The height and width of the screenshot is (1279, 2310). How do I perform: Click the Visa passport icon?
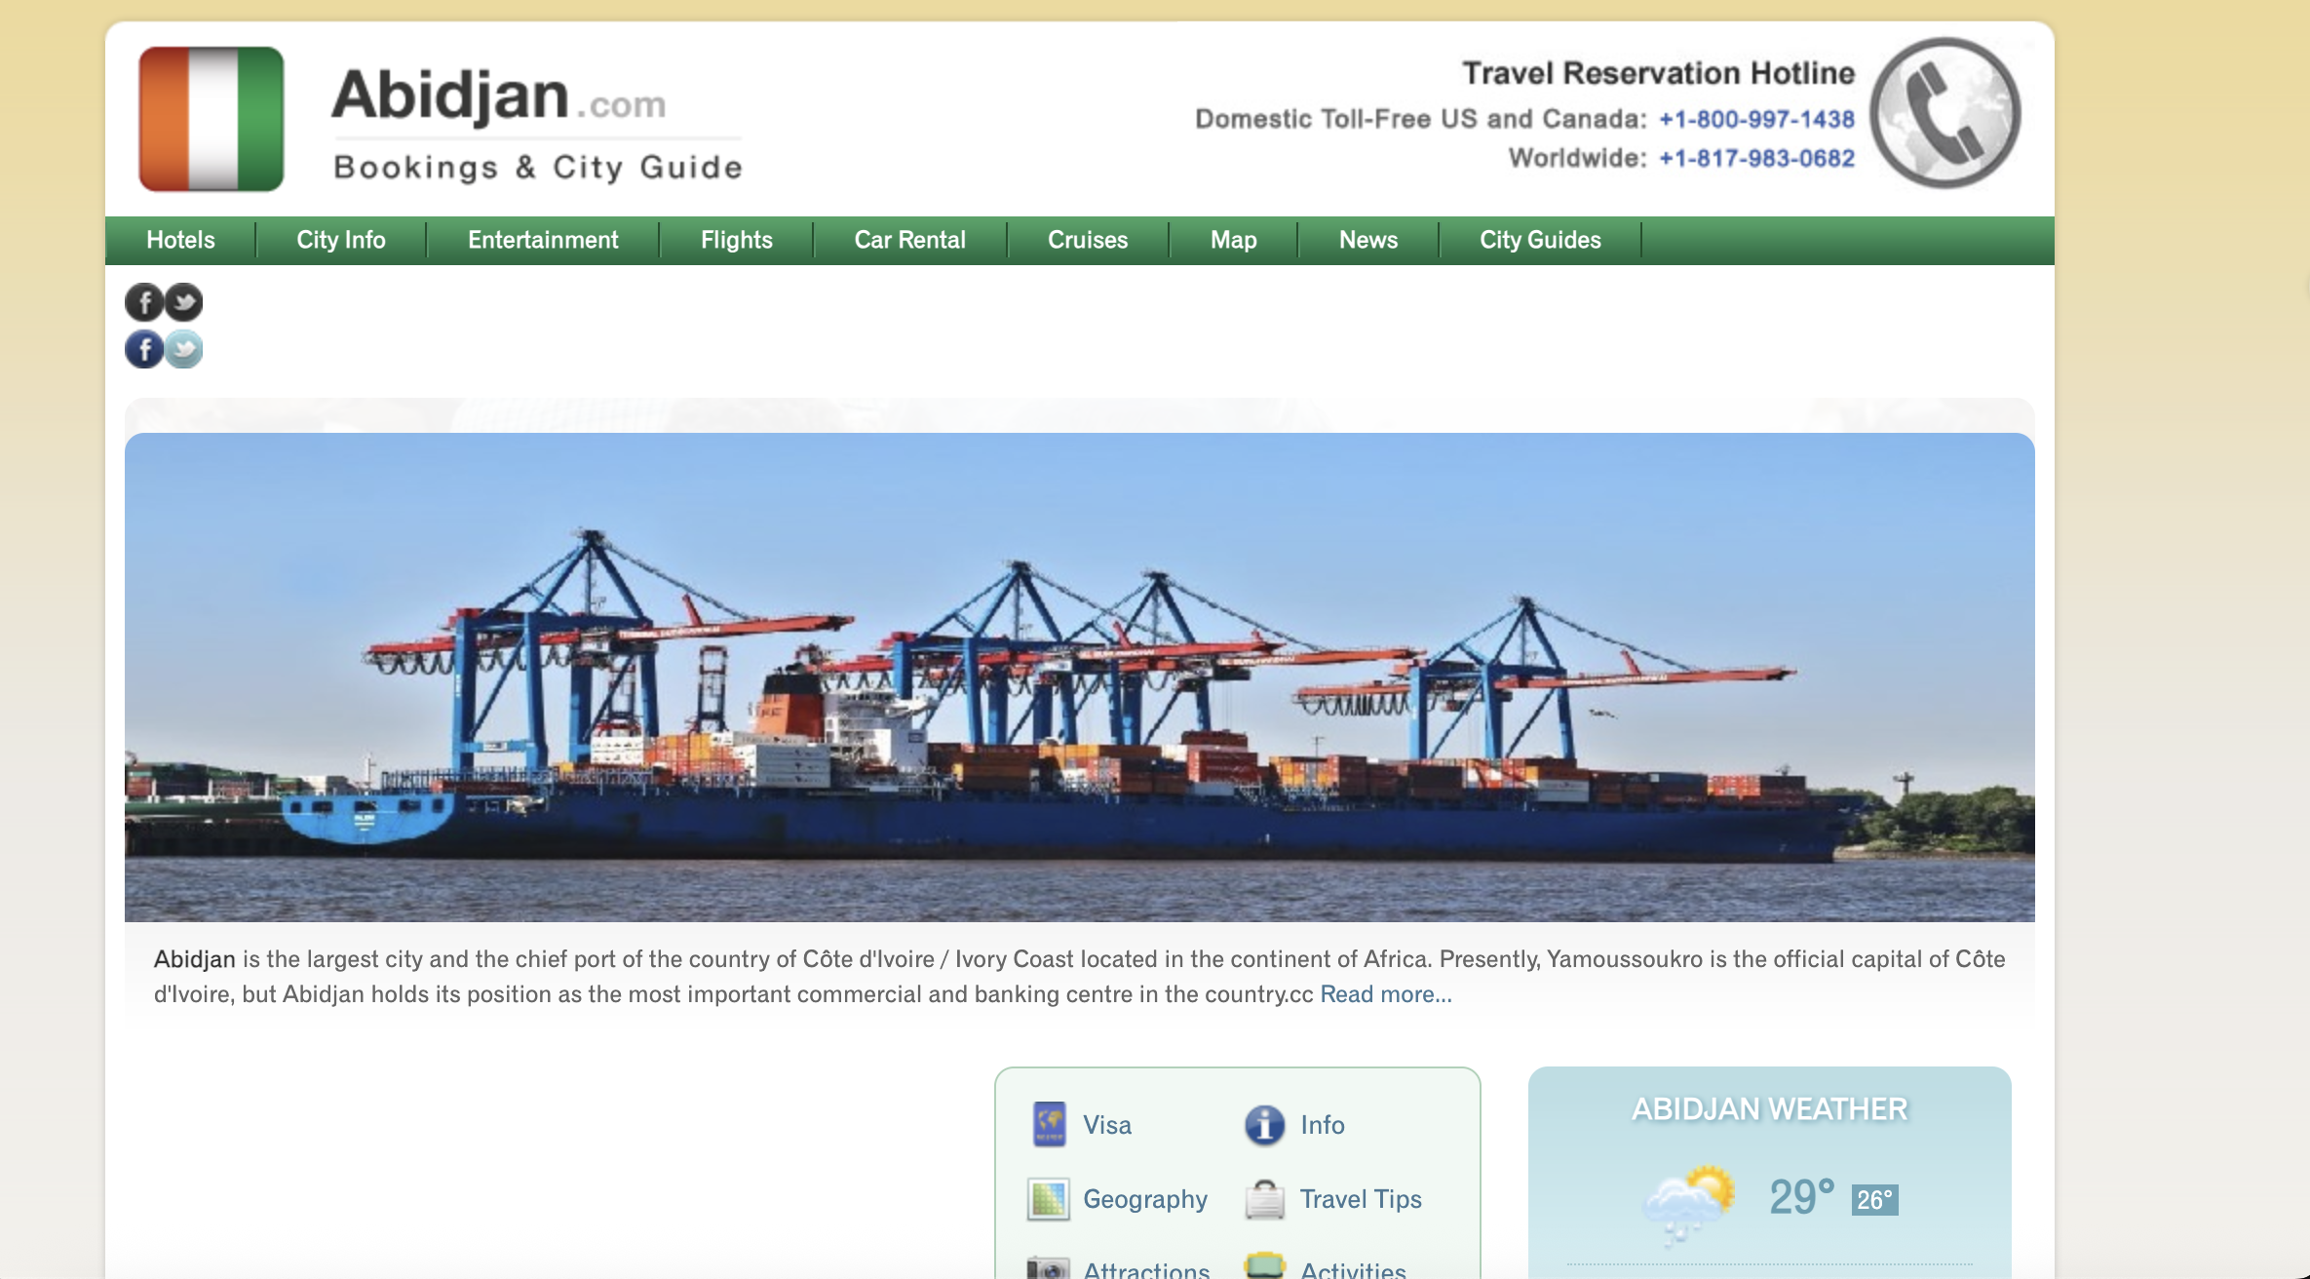1048,1123
